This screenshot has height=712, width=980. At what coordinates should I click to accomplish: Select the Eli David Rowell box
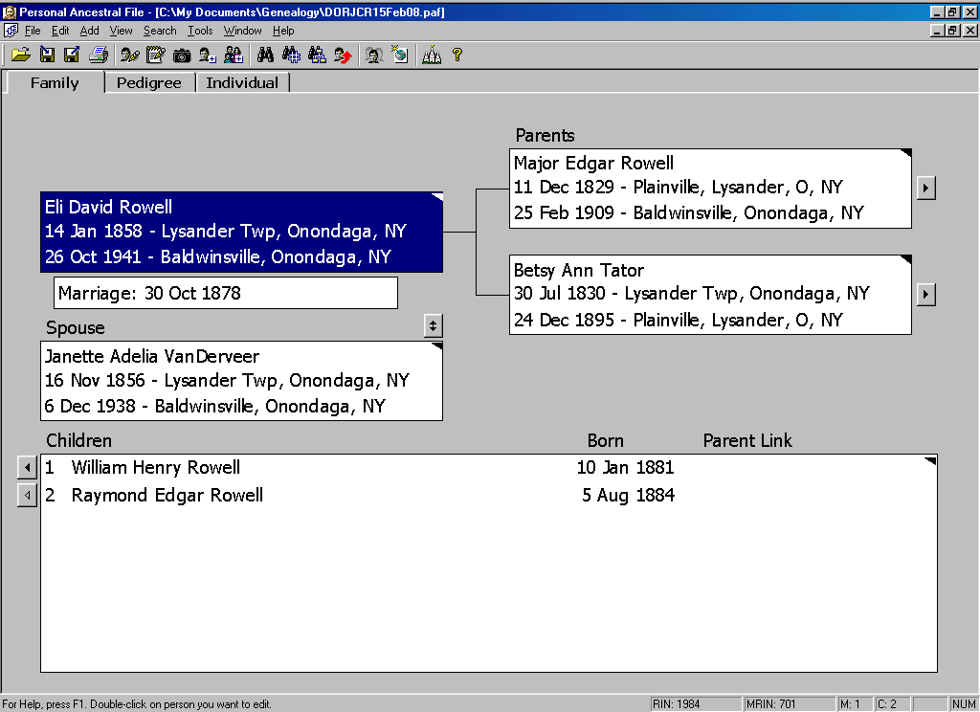pyautogui.click(x=241, y=232)
